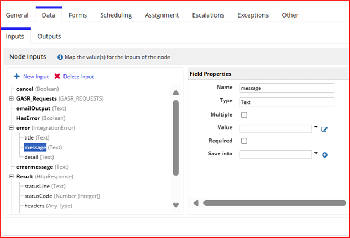The height and width of the screenshot is (238, 350).
Task: Click the tree scroll down arrow
Action: click(176, 205)
